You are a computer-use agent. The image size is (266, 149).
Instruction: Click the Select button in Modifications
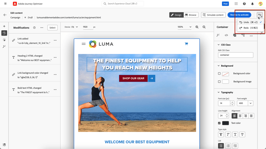[52, 28]
